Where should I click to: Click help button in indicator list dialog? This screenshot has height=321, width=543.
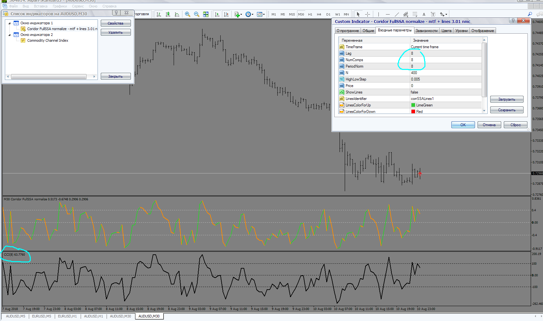click(116, 13)
